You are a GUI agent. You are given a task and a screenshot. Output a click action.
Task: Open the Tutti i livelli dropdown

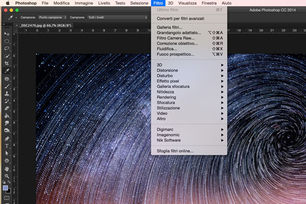(x=117, y=17)
